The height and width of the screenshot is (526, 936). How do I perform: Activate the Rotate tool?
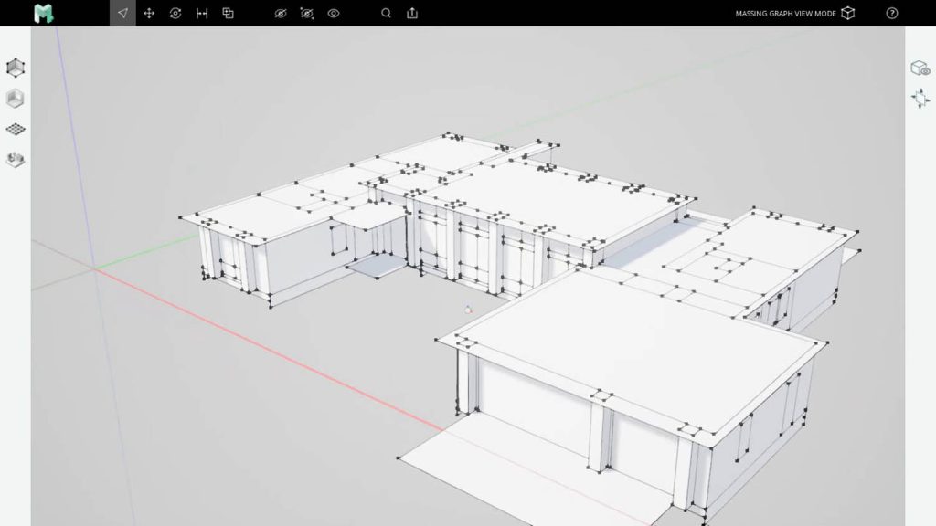point(175,13)
